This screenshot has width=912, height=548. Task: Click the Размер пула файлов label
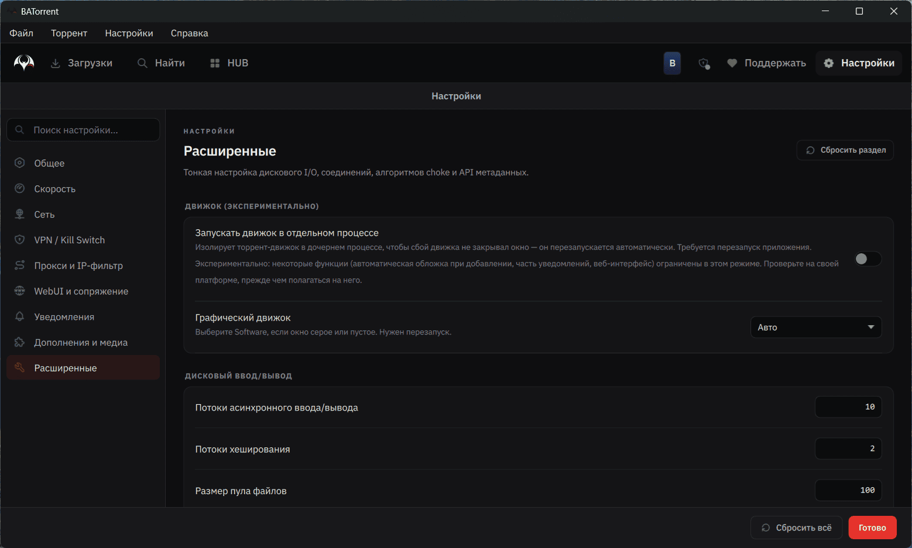241,491
